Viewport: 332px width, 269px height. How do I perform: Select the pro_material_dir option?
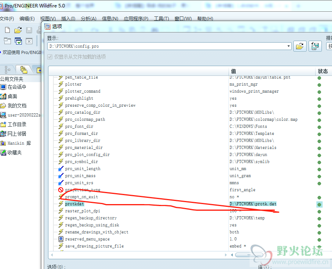(x=84, y=147)
